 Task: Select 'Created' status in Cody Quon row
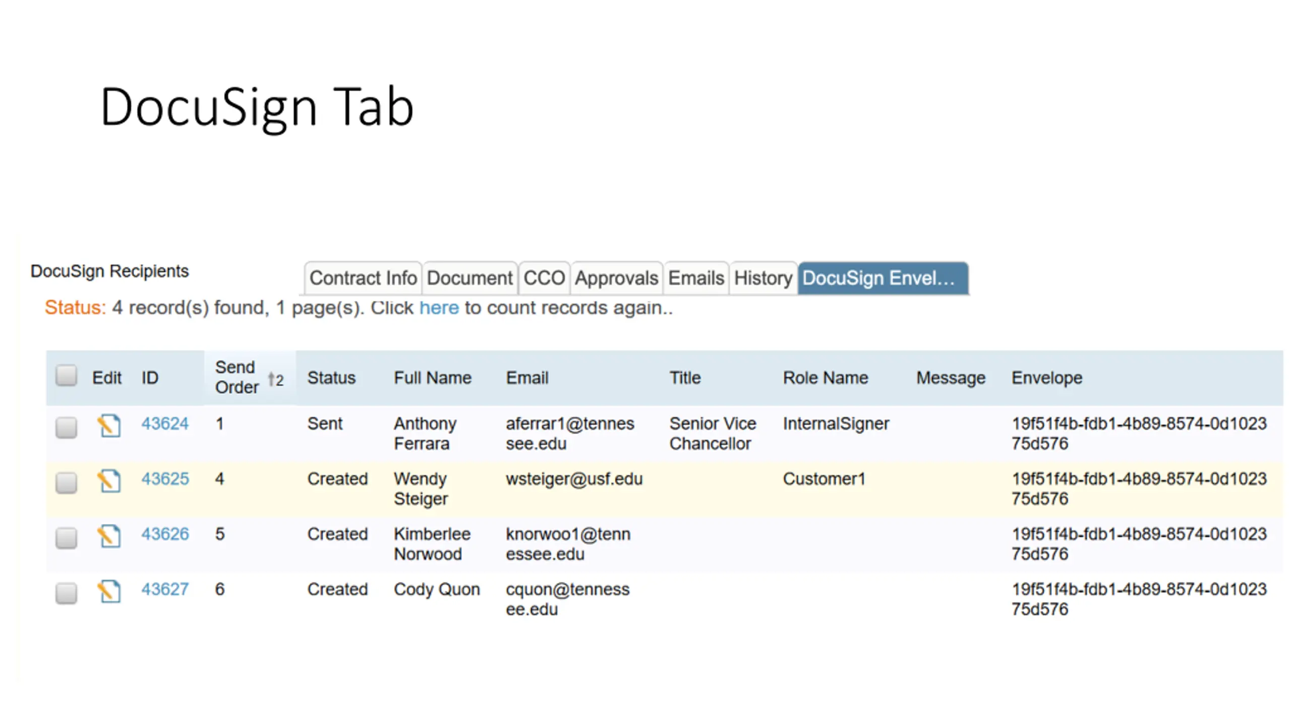click(337, 589)
